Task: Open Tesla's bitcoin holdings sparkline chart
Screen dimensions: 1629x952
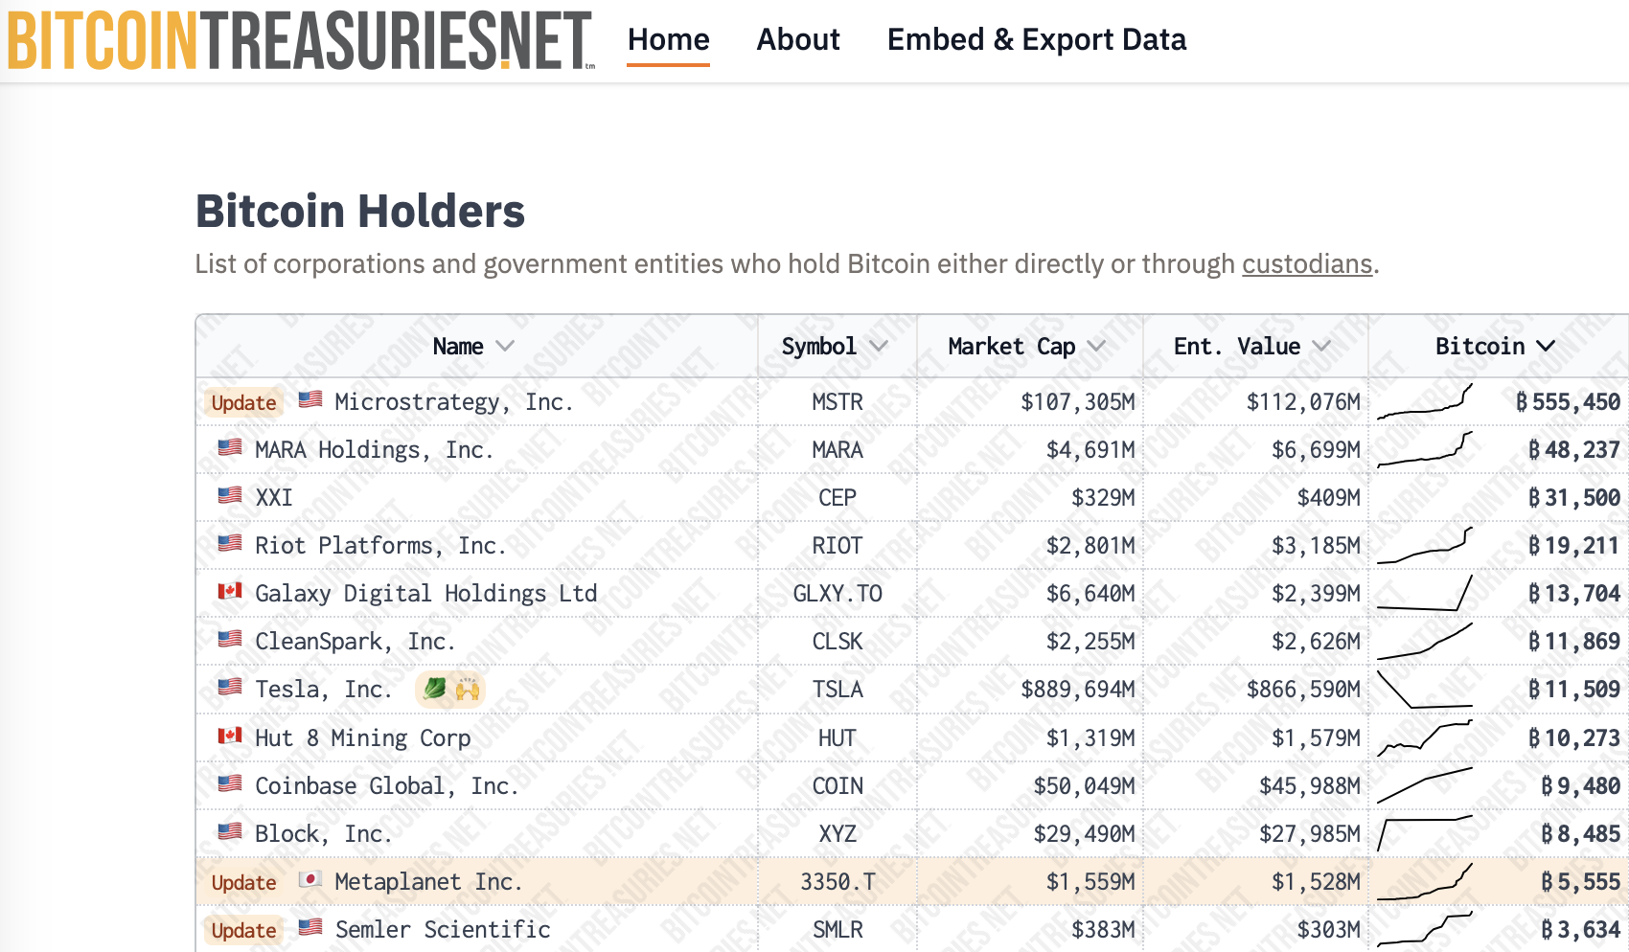Action: [x=1424, y=690]
